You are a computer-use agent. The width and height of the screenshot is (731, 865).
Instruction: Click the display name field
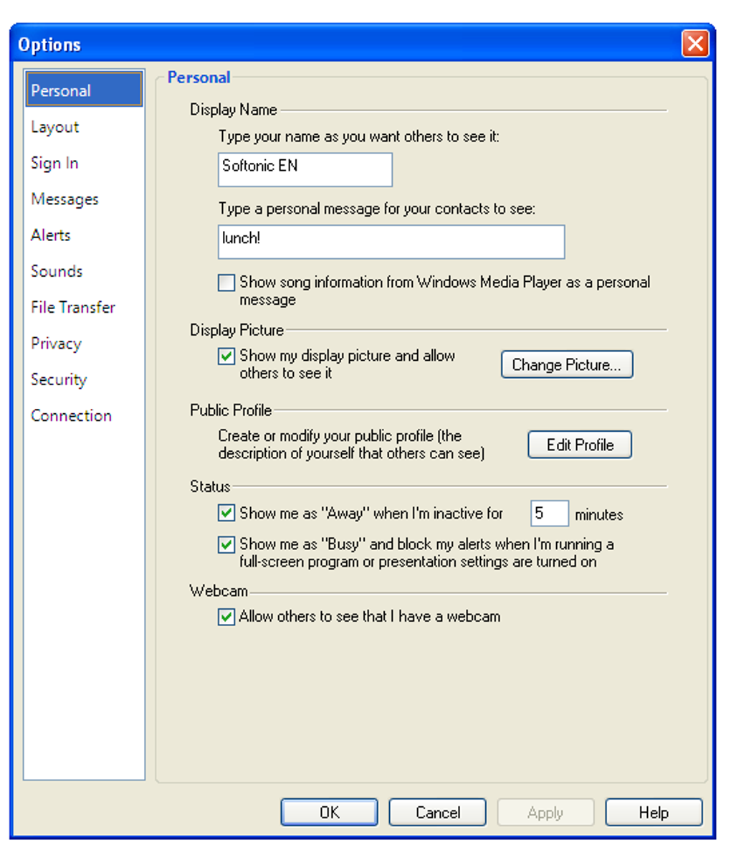pos(305,169)
